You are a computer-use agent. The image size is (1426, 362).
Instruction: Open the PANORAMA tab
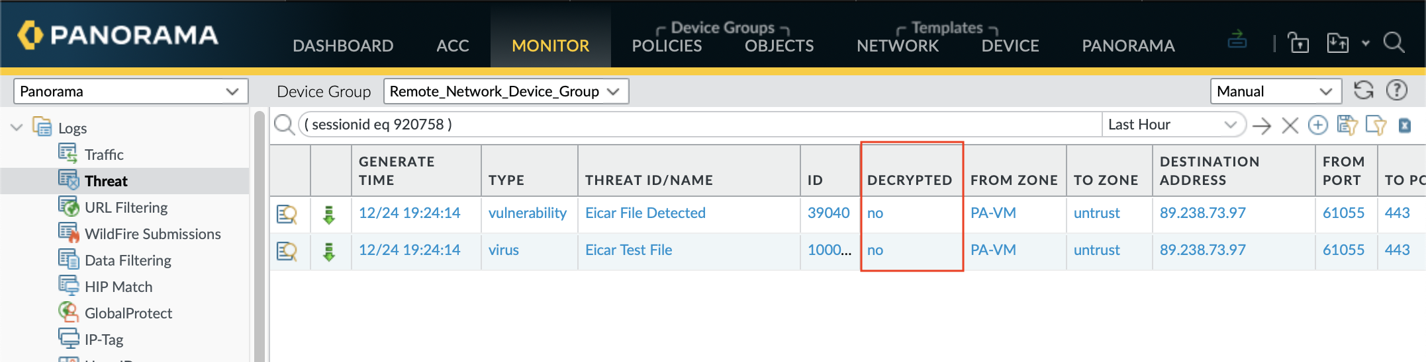(x=1128, y=46)
